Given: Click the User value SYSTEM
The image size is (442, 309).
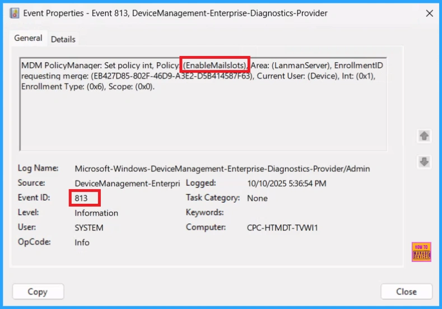Looking at the screenshot, I should (x=89, y=228).
